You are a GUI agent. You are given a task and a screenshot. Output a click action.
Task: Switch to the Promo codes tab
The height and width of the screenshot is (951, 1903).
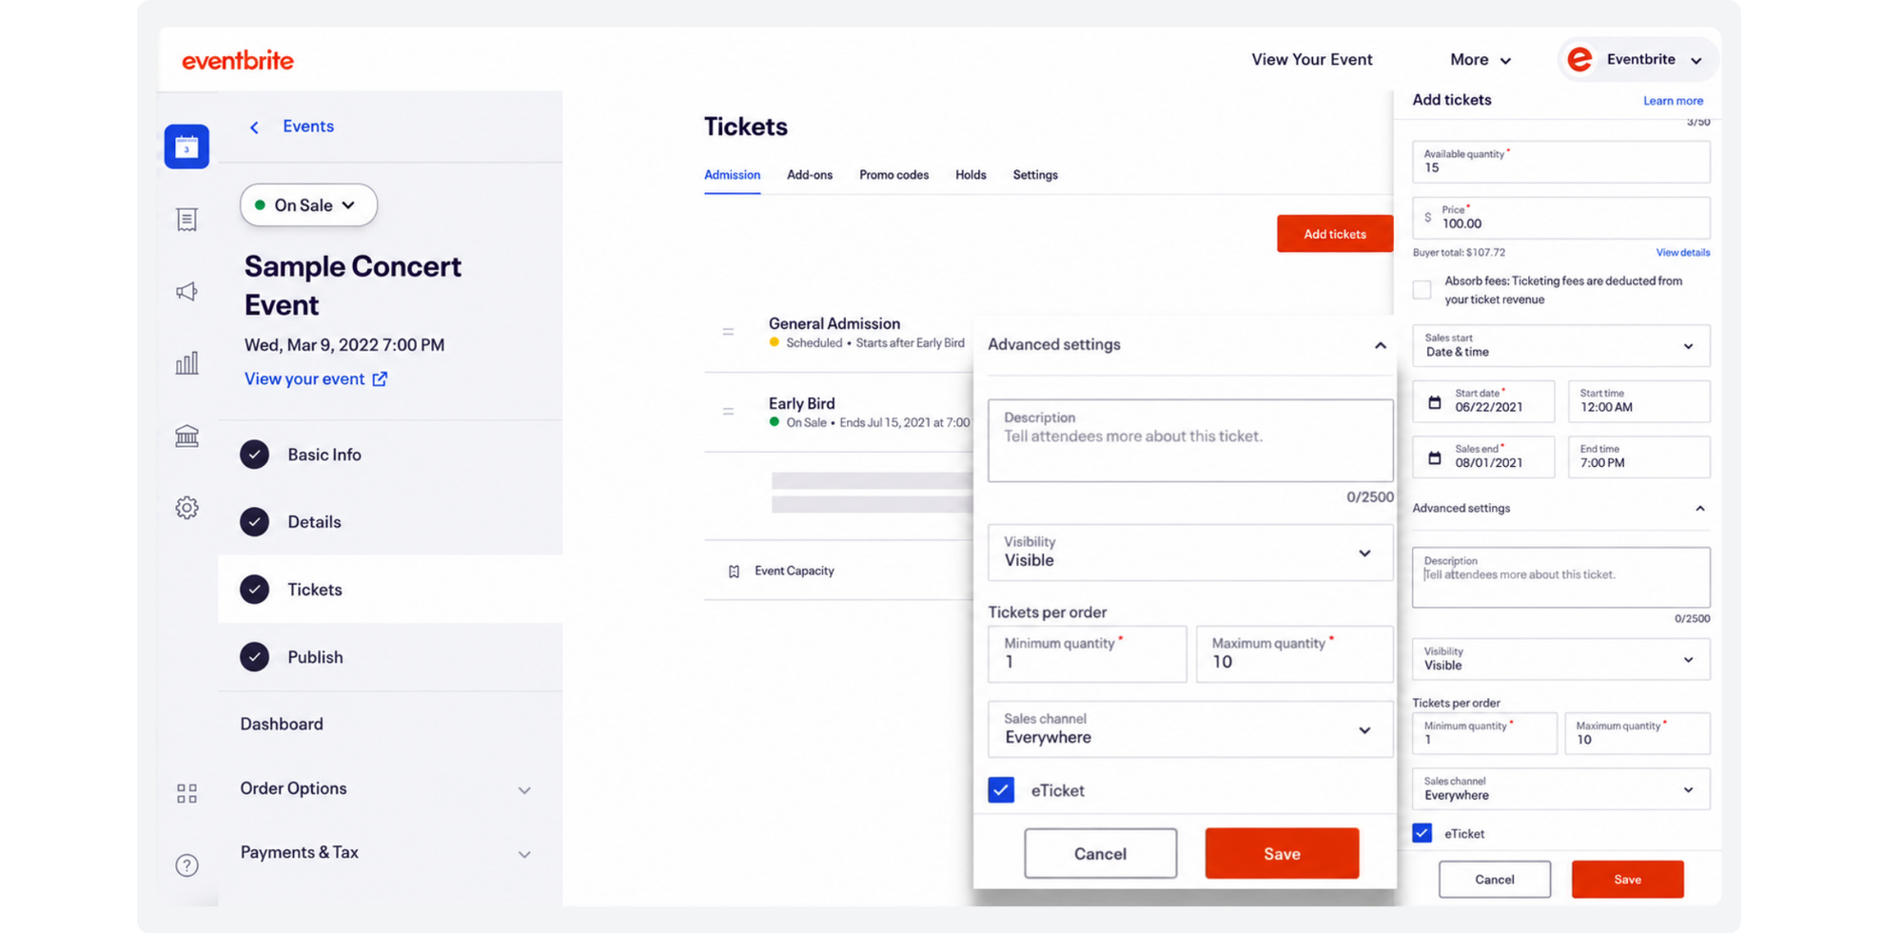(x=893, y=175)
